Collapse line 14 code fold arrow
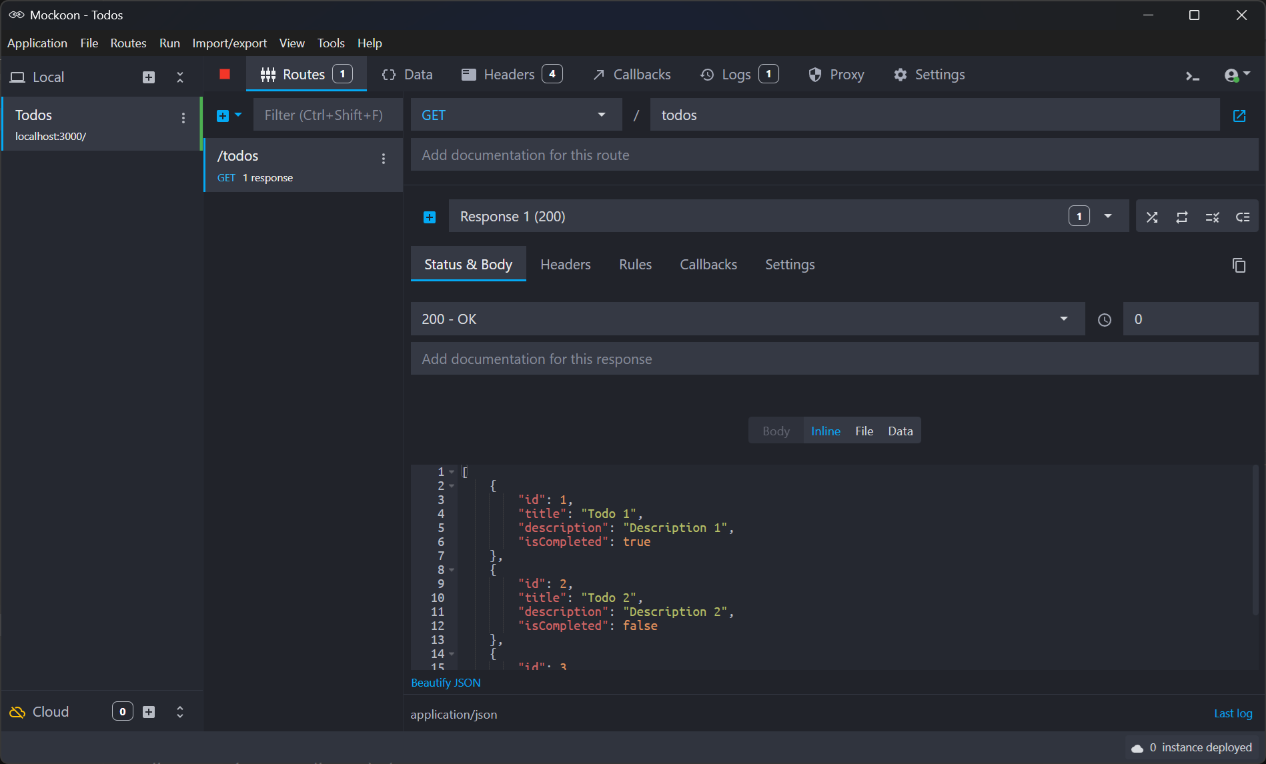Screen dimensions: 1266x764 click(452, 654)
